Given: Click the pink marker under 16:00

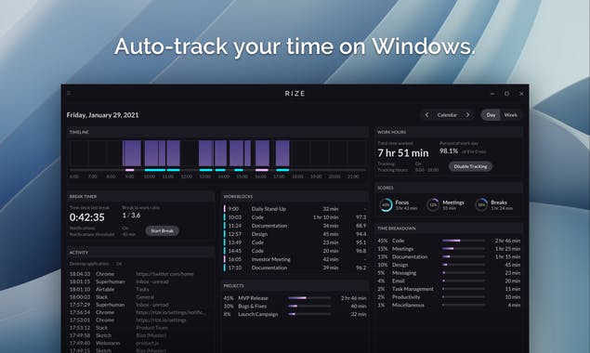Looking at the screenshot, I should 262,170.
